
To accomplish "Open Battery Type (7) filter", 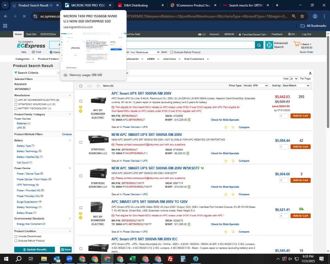I will tap(26, 146).
